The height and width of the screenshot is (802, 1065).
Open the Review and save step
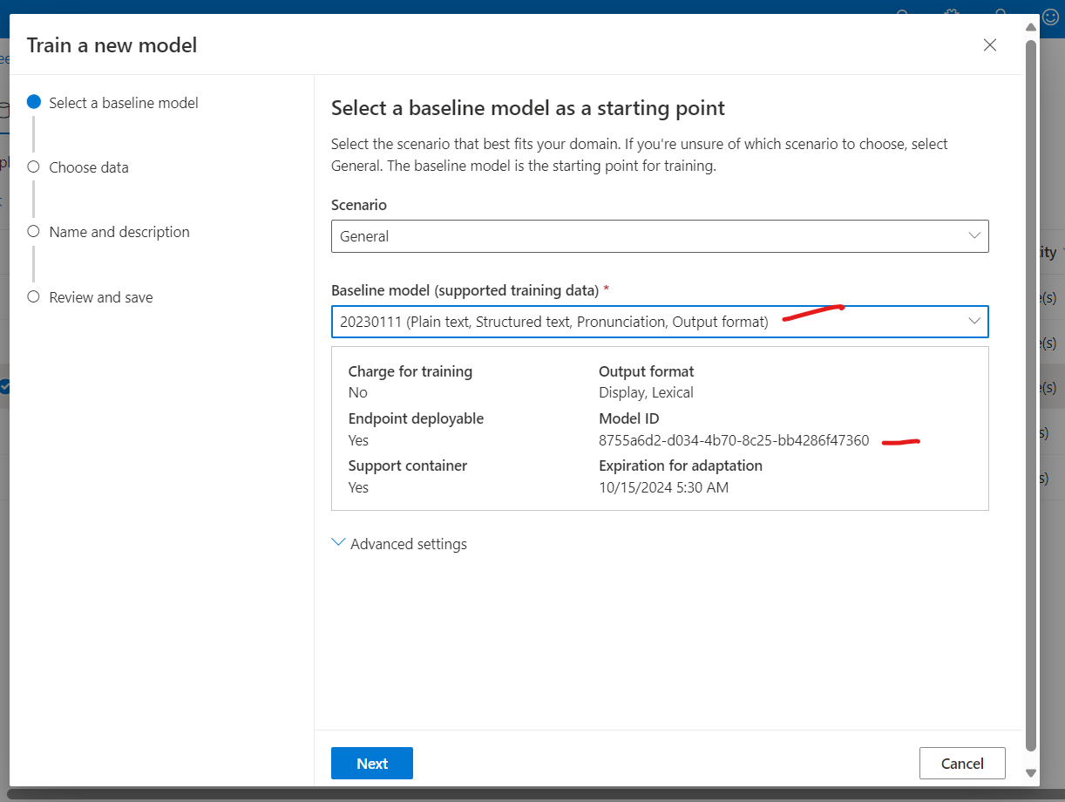(x=91, y=297)
